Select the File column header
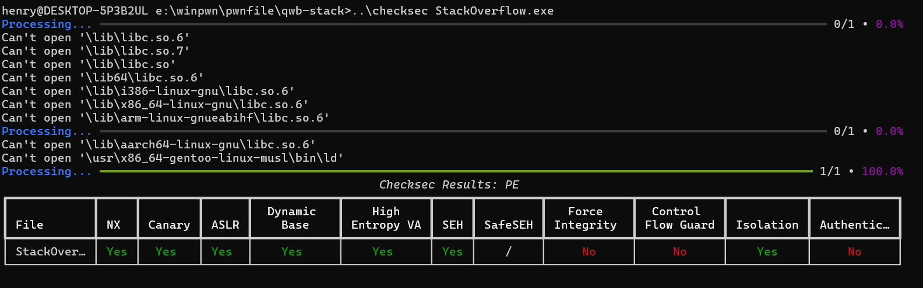 [29, 225]
